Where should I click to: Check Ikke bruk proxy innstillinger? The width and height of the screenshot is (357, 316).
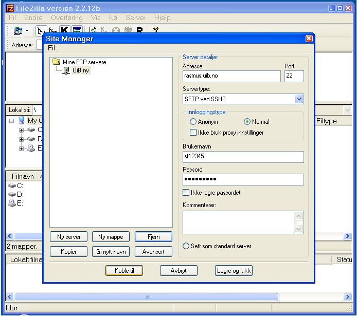193,132
